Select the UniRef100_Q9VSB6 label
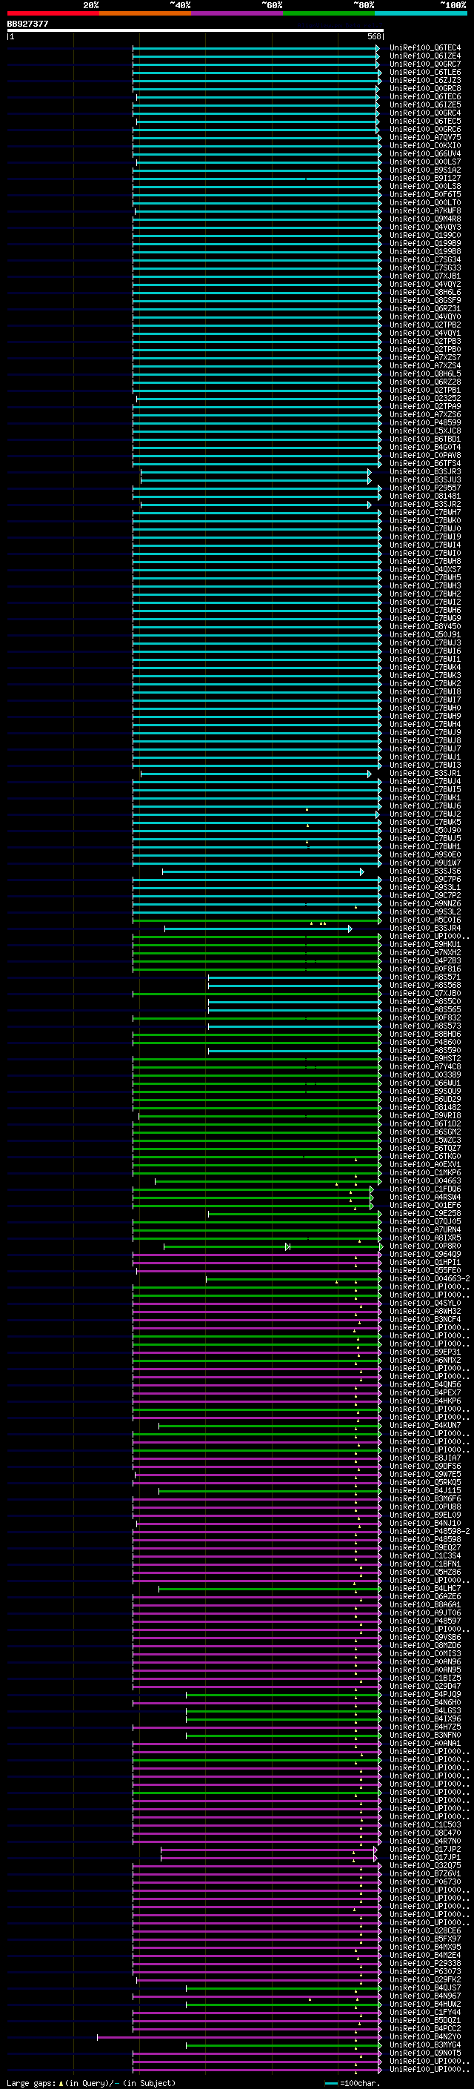The image size is (474, 2089). [x=425, y=1637]
